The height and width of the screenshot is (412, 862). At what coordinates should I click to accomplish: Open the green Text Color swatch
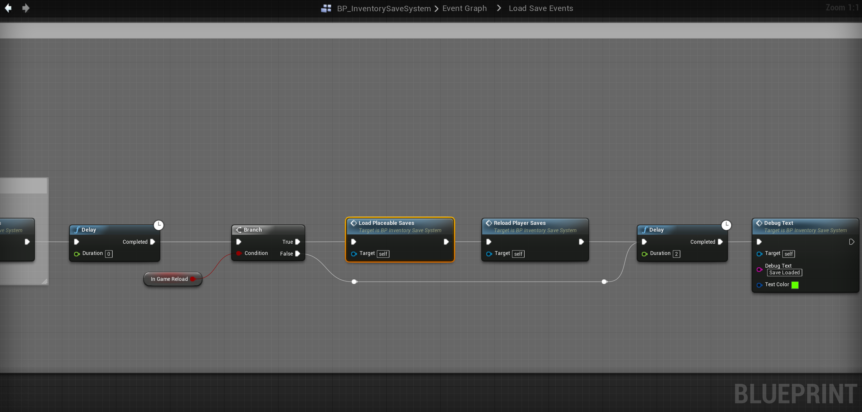[x=795, y=285]
